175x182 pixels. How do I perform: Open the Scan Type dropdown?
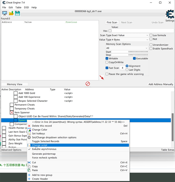tap(130, 35)
